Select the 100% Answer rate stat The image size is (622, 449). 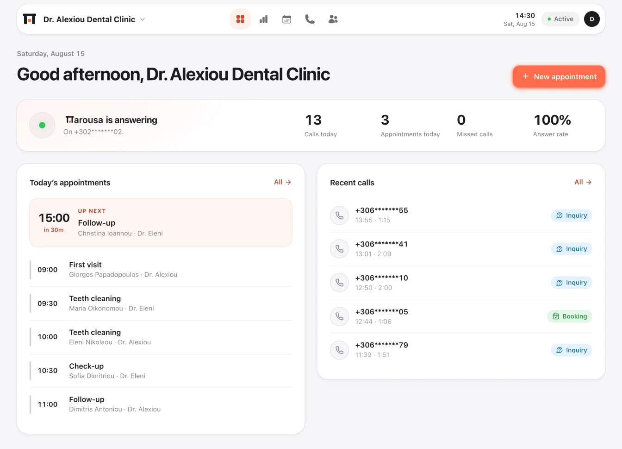pyautogui.click(x=552, y=126)
